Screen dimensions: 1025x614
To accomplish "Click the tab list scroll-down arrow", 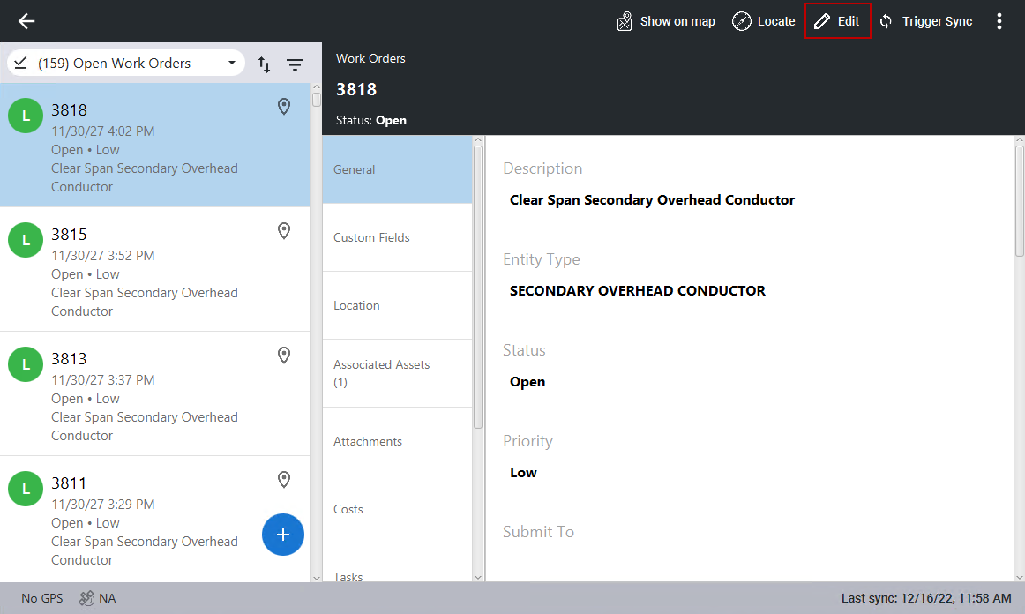I will [478, 576].
